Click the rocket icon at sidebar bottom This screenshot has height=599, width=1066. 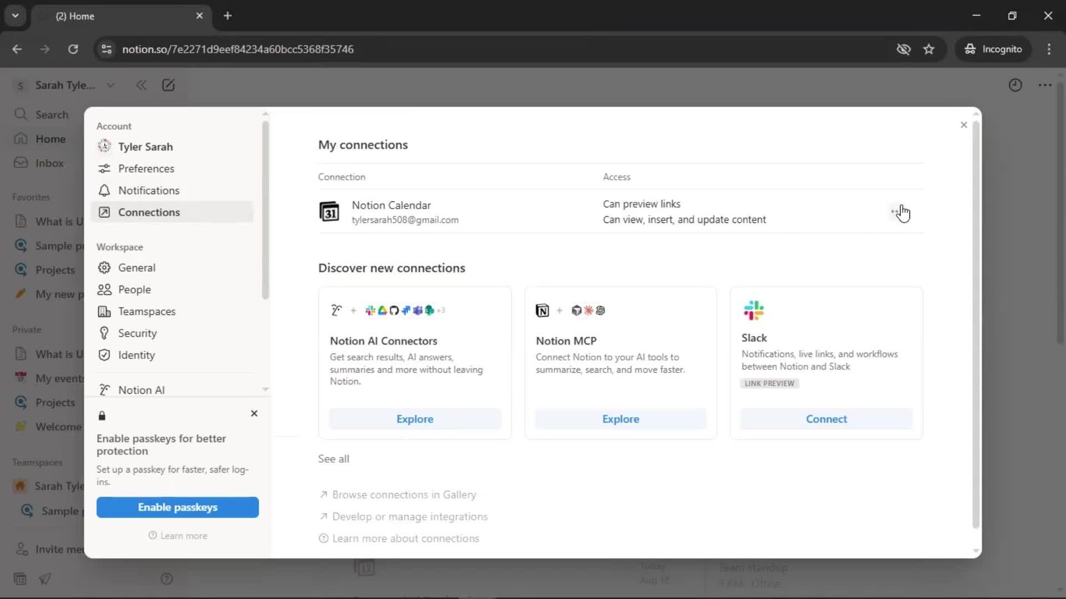(45, 579)
